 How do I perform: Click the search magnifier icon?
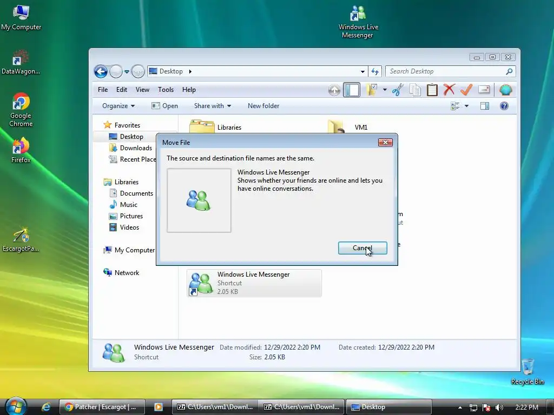(x=509, y=72)
